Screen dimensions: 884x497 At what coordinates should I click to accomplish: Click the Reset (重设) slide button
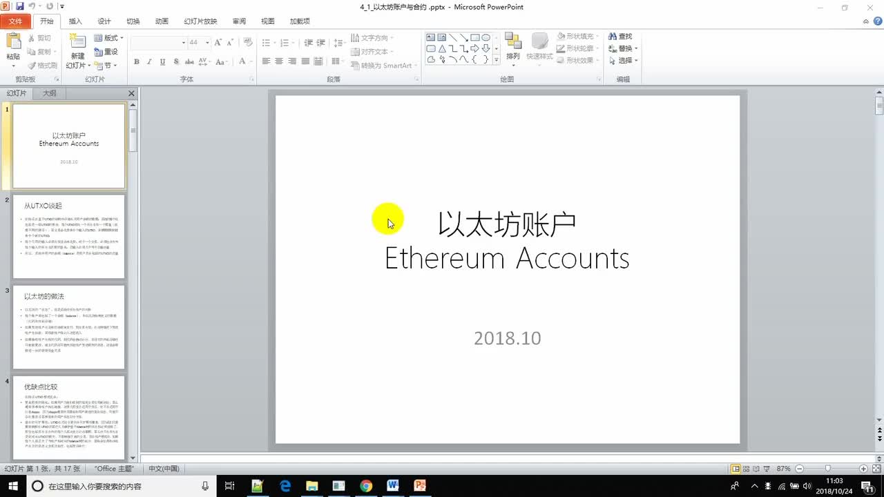[106, 52]
